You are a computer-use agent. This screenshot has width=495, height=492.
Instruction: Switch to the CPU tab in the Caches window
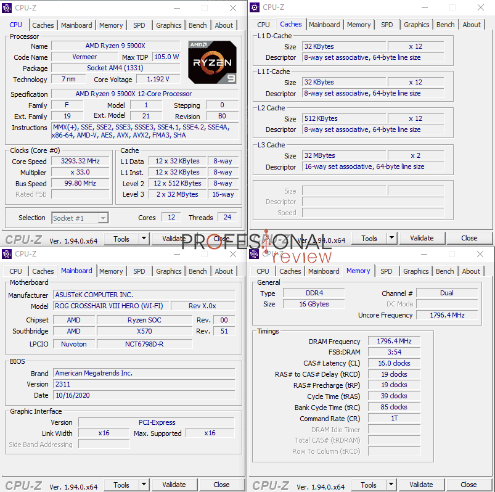[263, 25]
